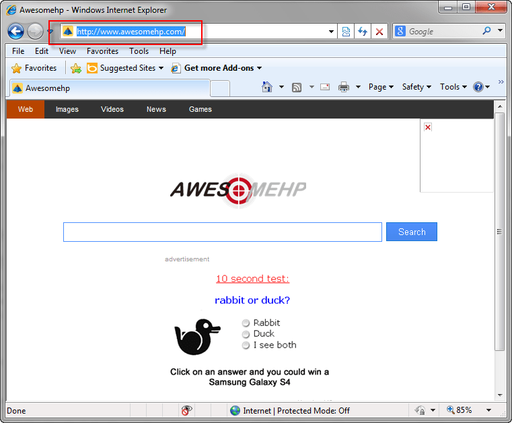Click the RSS Feeds icon

pyautogui.click(x=297, y=87)
